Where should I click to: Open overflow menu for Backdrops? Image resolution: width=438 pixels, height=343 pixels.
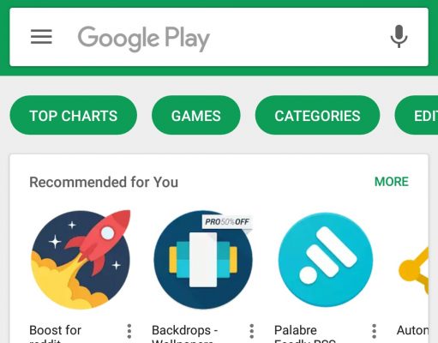(x=251, y=331)
